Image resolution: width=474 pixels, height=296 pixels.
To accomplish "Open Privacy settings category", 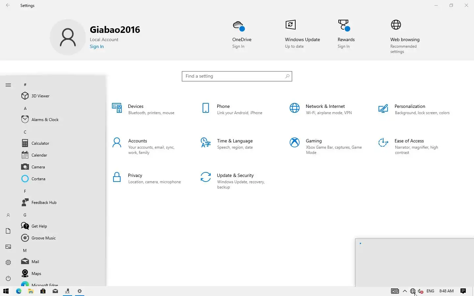I will pos(146,178).
